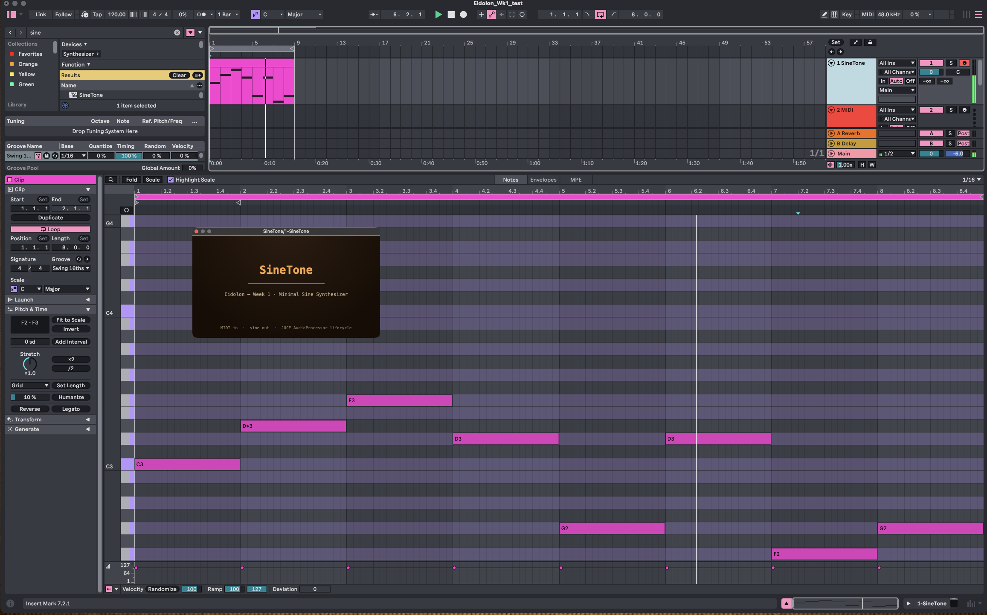Open the clip Scale Major dropdown
The width and height of the screenshot is (987, 615).
tap(67, 289)
